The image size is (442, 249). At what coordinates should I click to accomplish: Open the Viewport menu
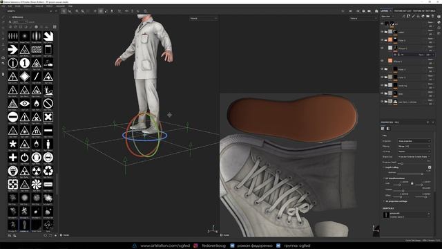[39, 6]
